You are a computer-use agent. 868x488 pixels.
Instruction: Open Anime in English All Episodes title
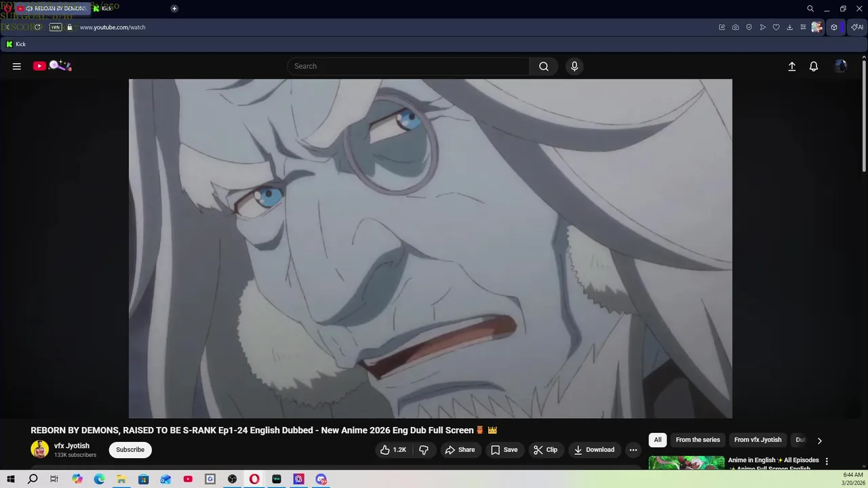pos(774,464)
